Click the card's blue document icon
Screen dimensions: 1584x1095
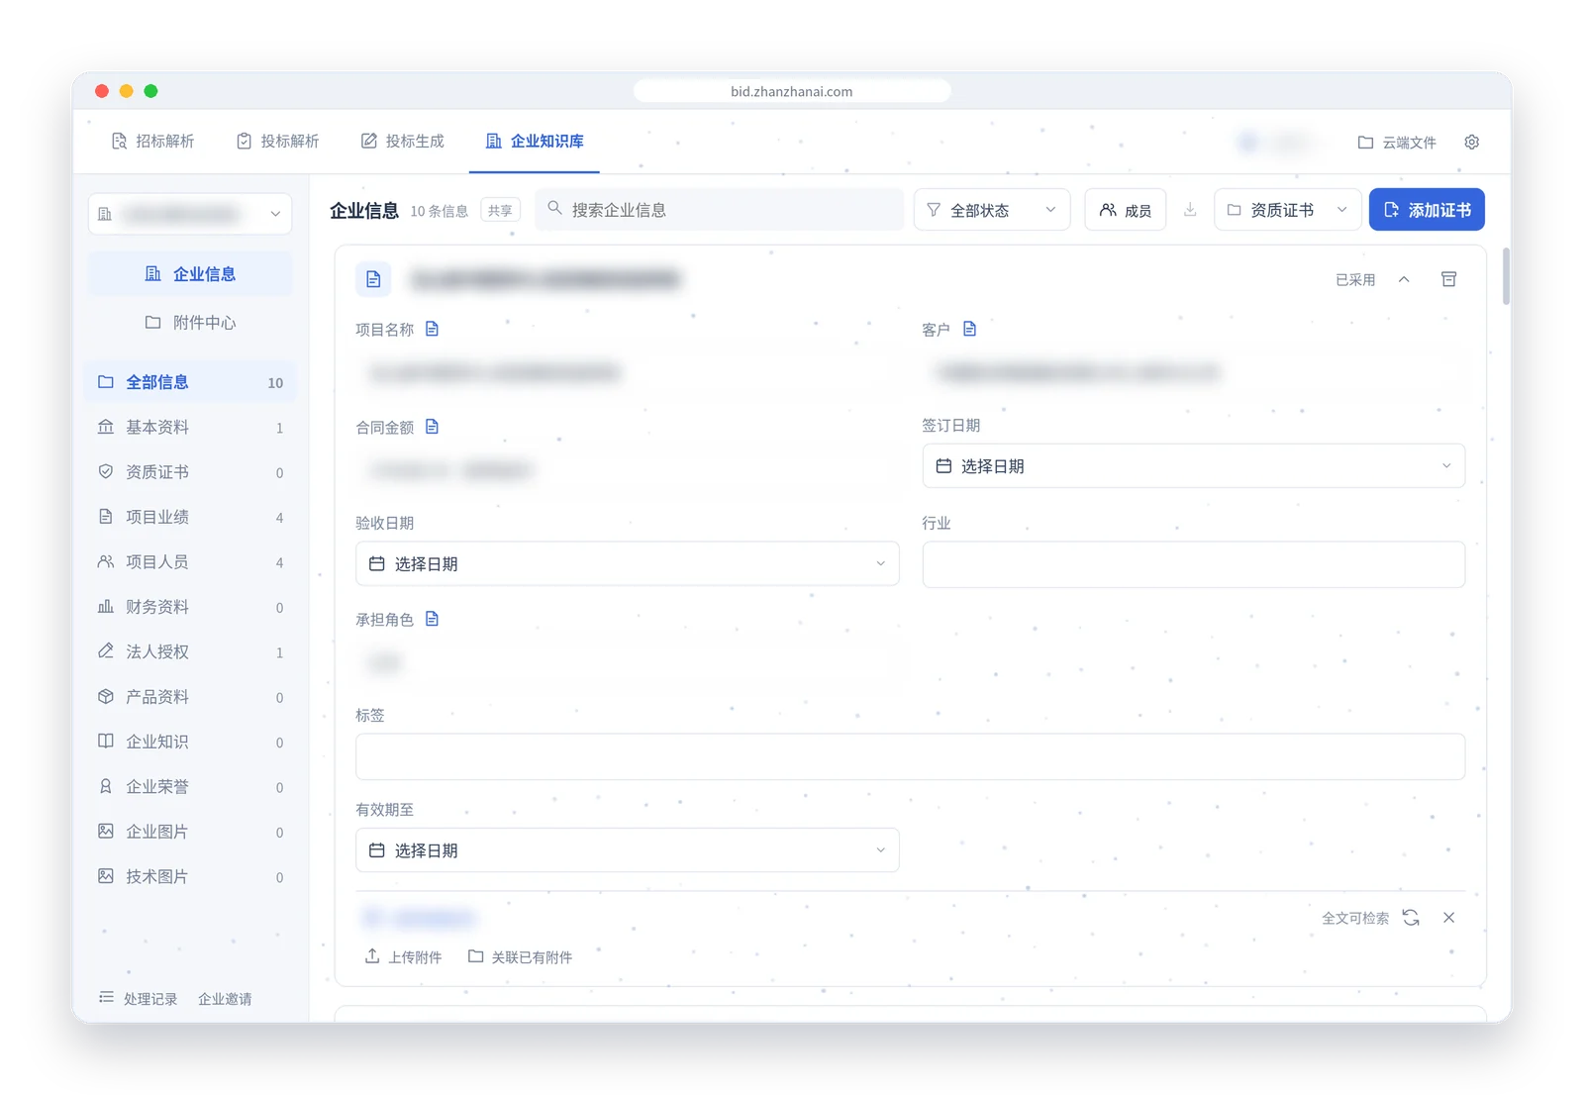(x=373, y=279)
